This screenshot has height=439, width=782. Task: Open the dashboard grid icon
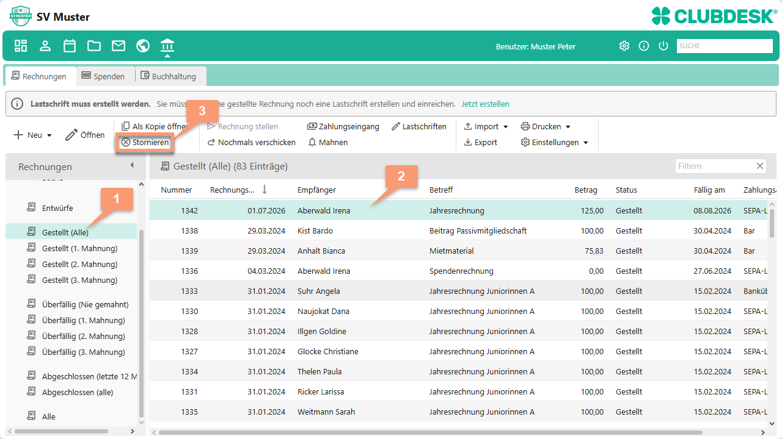[x=21, y=46]
